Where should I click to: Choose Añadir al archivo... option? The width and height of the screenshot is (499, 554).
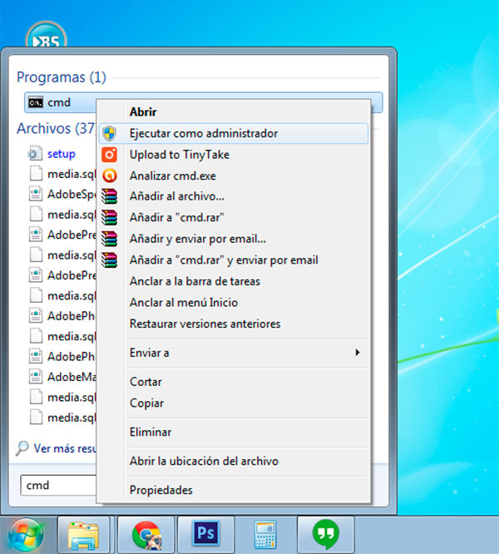point(176,197)
